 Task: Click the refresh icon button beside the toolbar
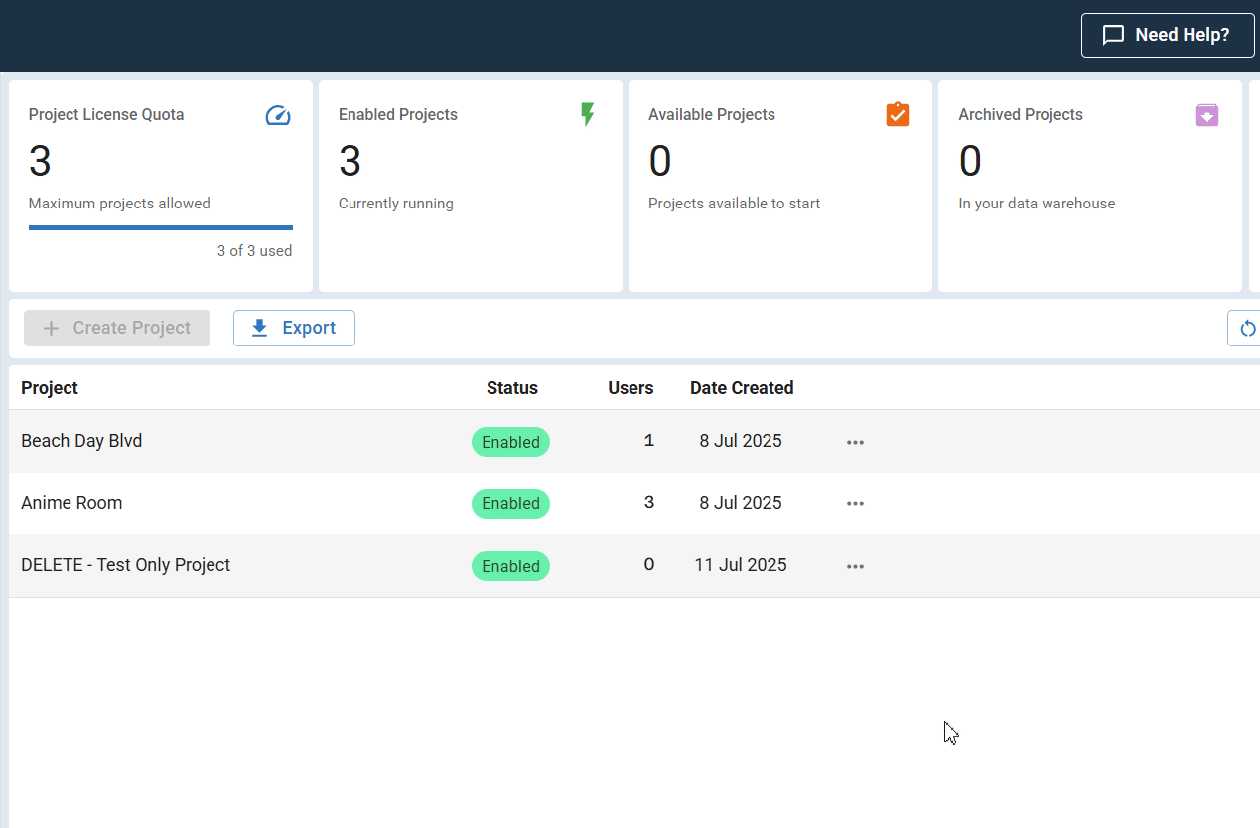[x=1247, y=329]
